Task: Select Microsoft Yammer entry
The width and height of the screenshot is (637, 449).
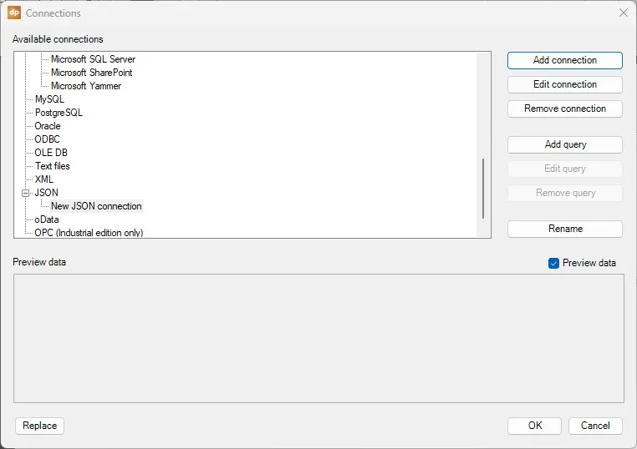Action: [86, 86]
